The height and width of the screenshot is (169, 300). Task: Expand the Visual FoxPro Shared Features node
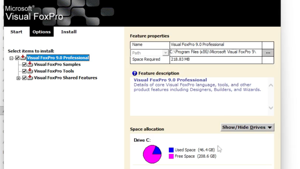coord(18,78)
